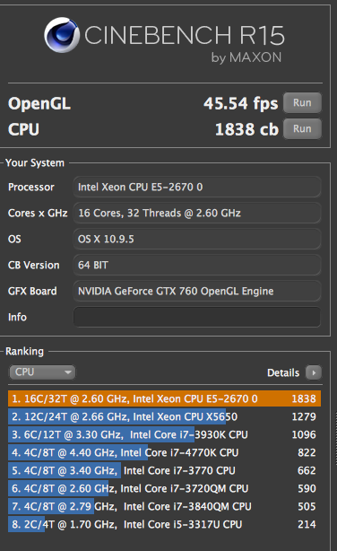Image resolution: width=337 pixels, height=551 pixels.
Task: Click the Cinebench sphere logo icon
Action: pos(62,35)
